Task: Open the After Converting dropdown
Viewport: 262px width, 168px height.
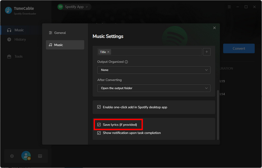Action: tap(154, 88)
